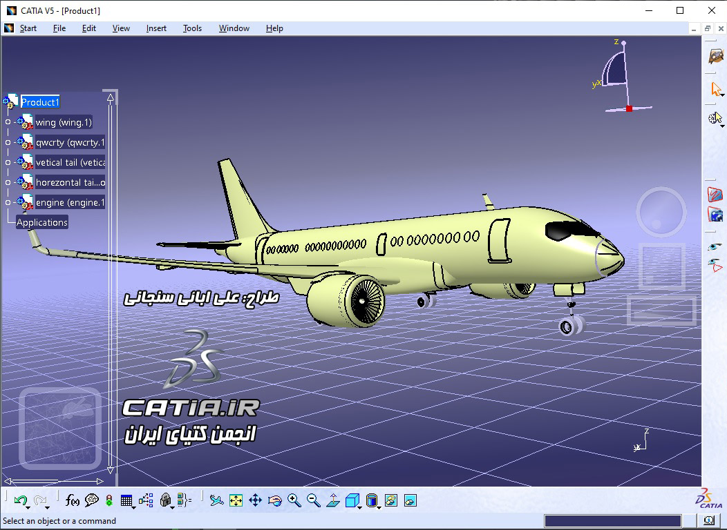Open the Isometric view dropdown arrow
This screenshot has height=530, width=727.
(x=360, y=507)
